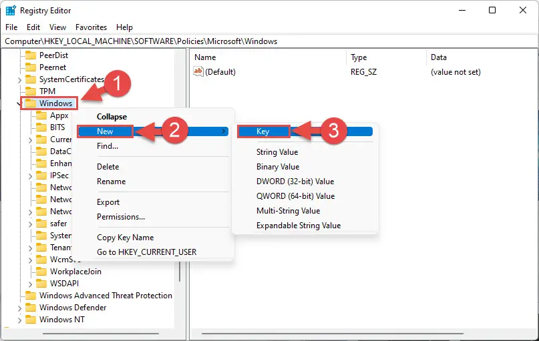
Task: Click the Peernet folder icon
Action: click(31, 67)
